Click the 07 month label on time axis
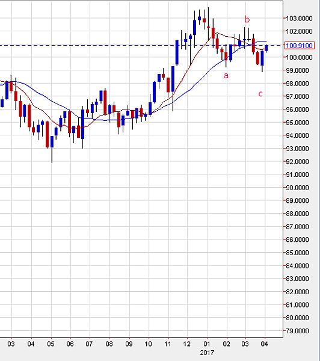This screenshot has width=320, height=361. [89, 344]
